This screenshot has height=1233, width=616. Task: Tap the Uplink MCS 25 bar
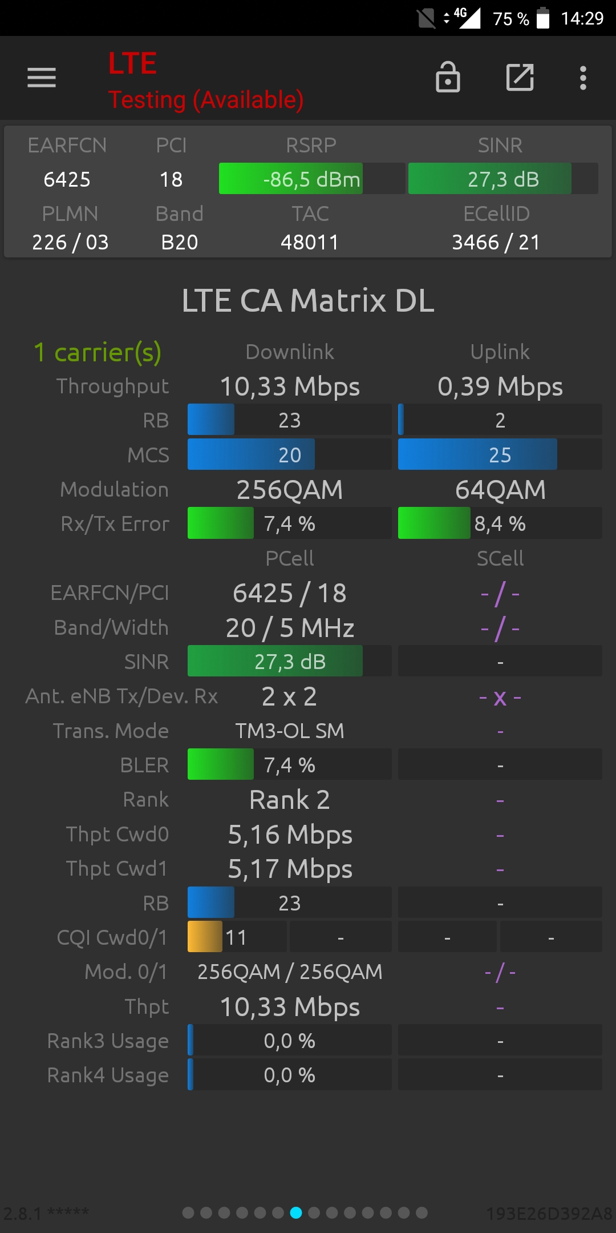point(500,454)
